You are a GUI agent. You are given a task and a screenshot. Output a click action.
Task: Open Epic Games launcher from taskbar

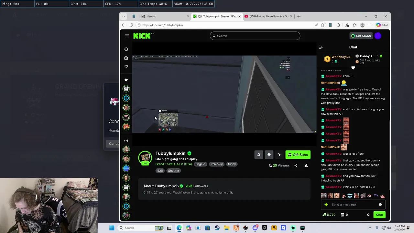pos(265,228)
